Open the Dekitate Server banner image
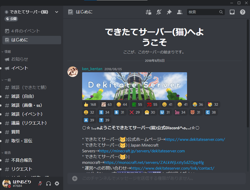 (x=135, y=86)
